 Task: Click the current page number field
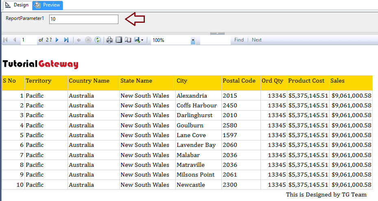pyautogui.click(x=28, y=40)
